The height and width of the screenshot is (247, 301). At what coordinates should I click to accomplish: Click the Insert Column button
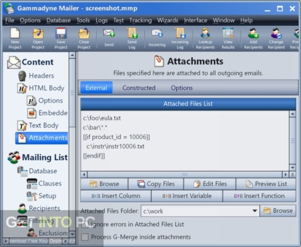pyautogui.click(x=116, y=196)
